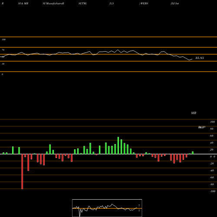
Task: Click the MR axis label 40
Action: tap(211, 143)
